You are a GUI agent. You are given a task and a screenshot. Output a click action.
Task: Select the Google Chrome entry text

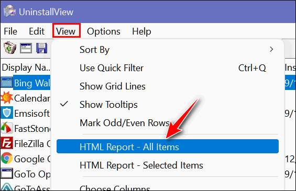point(32,159)
